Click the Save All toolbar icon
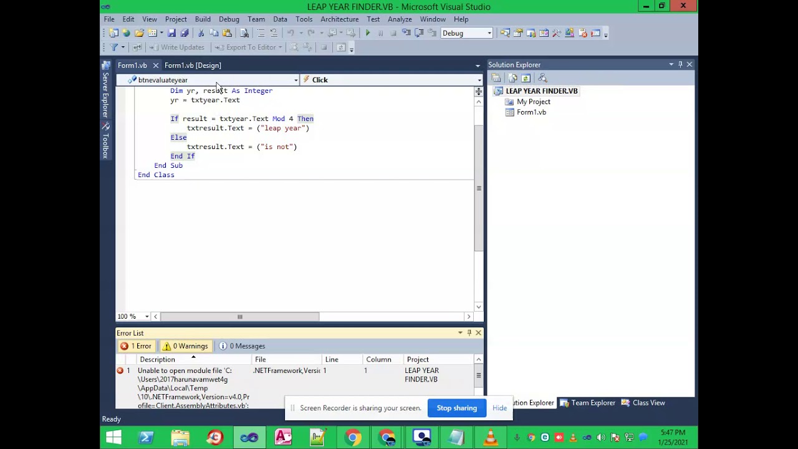The width and height of the screenshot is (798, 449). (x=185, y=33)
